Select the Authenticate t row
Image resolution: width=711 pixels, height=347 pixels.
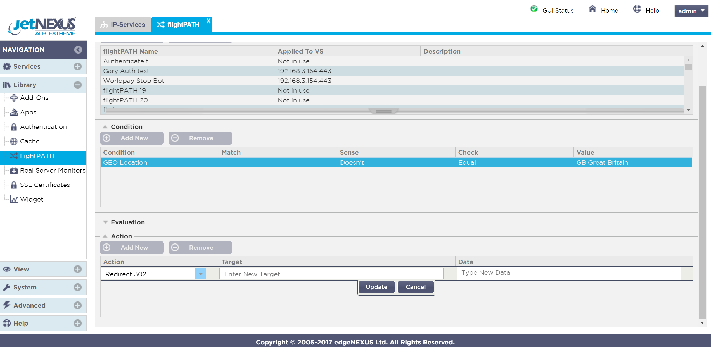392,61
